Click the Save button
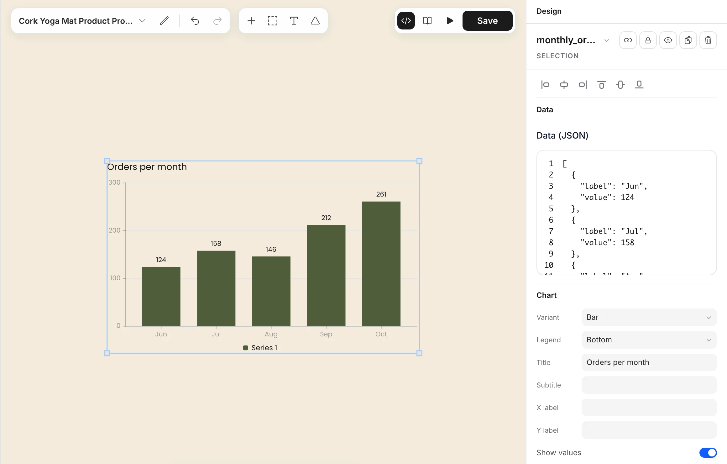The image size is (727, 464). (x=487, y=21)
